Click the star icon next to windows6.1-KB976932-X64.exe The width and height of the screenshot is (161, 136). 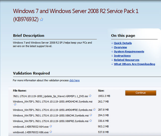click(x=51, y=126)
